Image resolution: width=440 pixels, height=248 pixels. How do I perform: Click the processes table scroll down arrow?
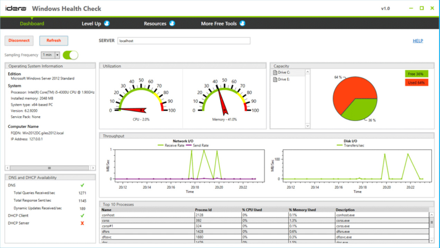431,240
